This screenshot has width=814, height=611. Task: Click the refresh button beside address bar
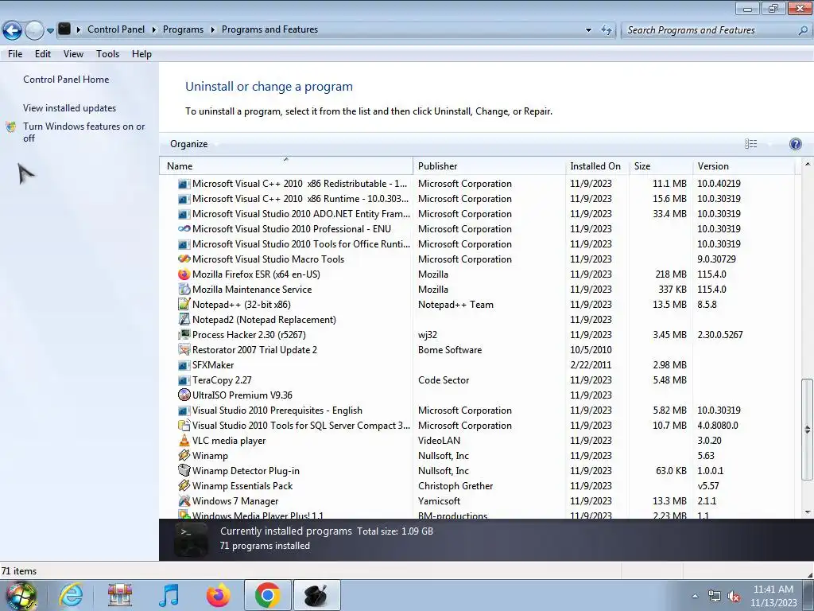(x=607, y=29)
